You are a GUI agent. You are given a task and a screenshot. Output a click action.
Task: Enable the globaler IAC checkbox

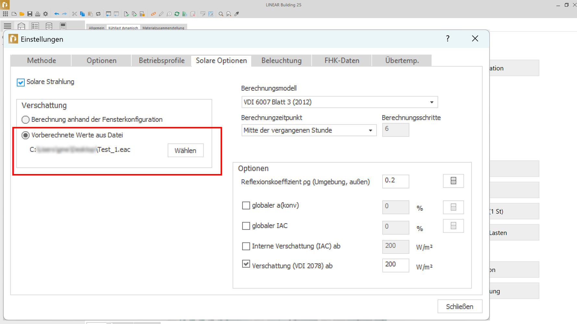pos(246,226)
